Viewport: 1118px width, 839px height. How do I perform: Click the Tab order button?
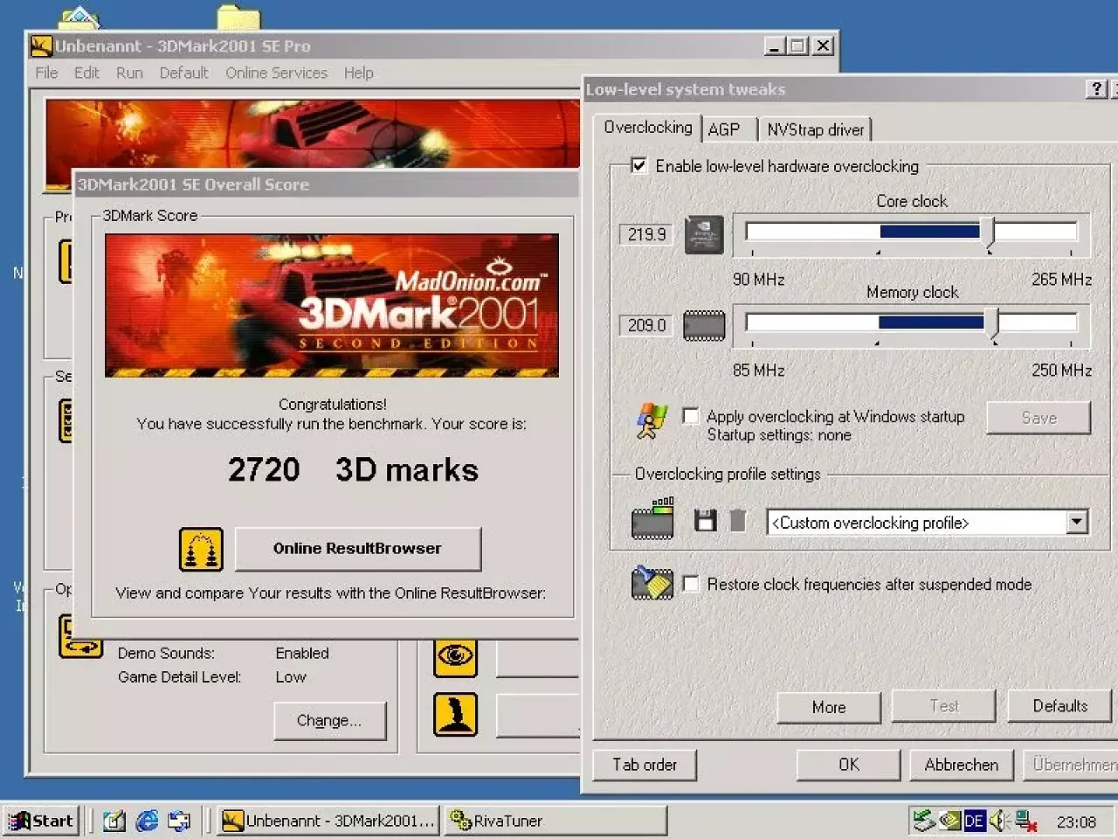[645, 765]
